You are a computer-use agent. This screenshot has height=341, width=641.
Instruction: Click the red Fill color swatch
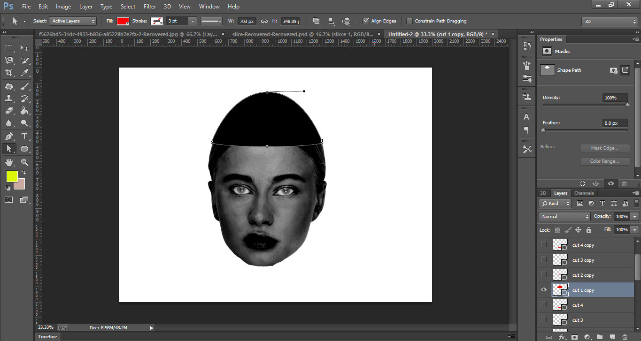click(123, 21)
